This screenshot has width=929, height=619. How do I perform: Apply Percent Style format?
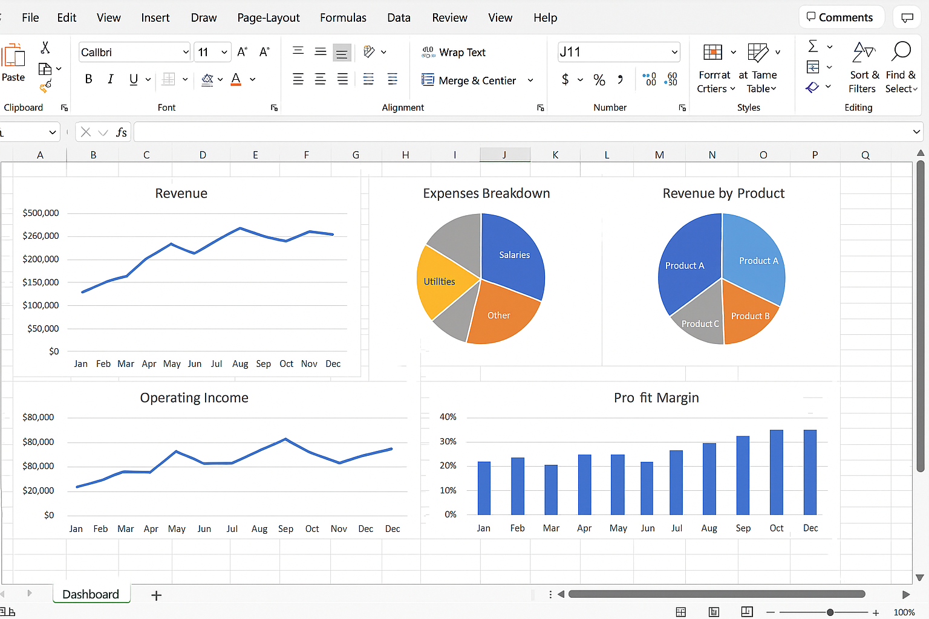click(x=599, y=80)
